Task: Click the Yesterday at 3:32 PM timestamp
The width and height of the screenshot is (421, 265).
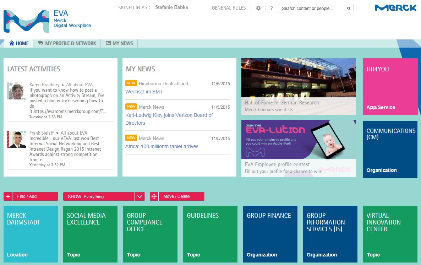Action: (47, 165)
